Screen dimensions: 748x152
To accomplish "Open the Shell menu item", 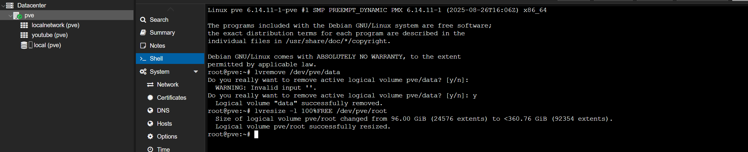I will [x=156, y=59].
